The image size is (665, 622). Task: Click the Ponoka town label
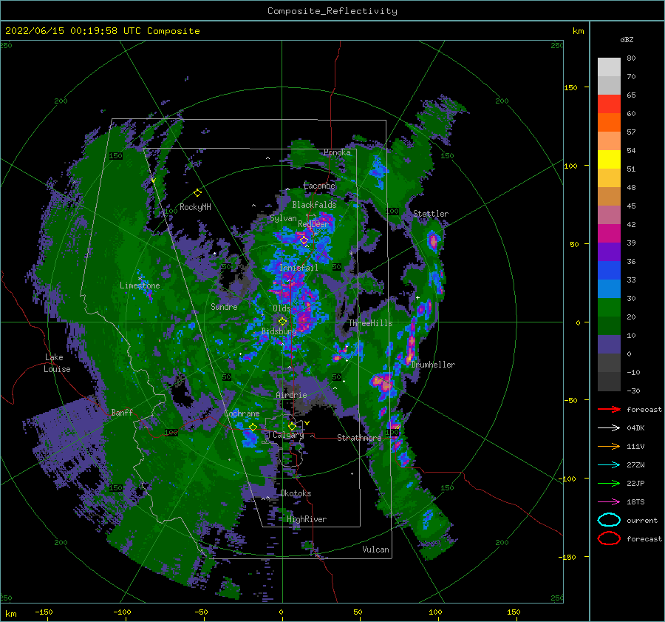tap(337, 152)
